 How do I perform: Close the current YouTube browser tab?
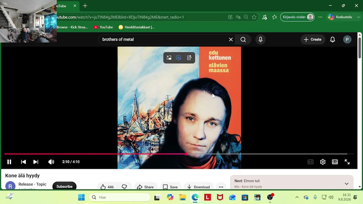click(x=75, y=6)
